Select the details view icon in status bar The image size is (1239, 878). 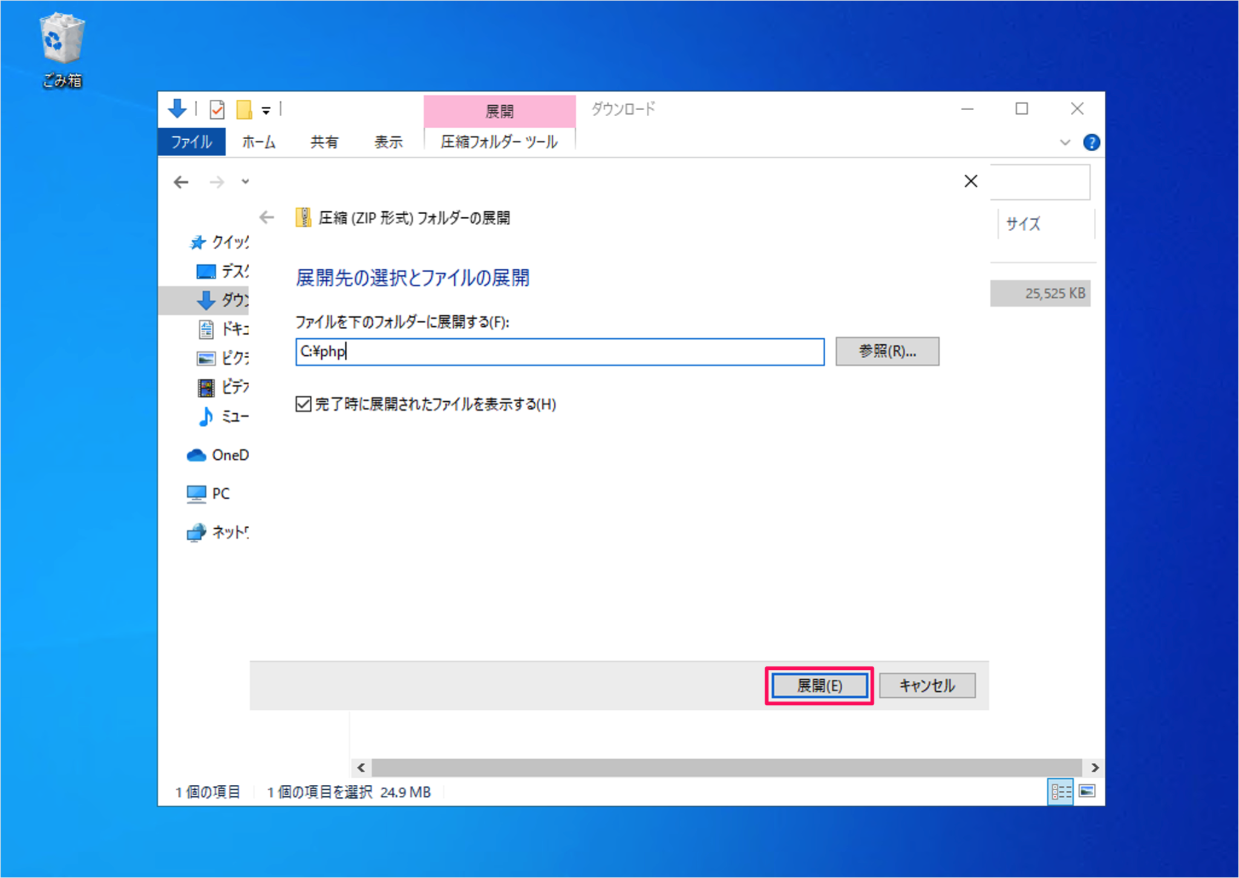point(1061,791)
